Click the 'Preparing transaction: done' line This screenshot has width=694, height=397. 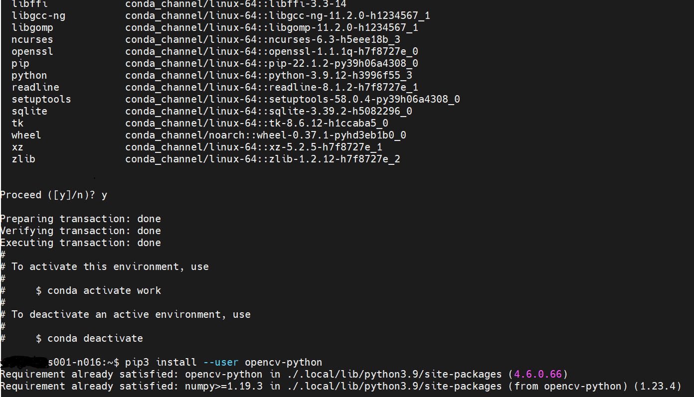tap(81, 219)
